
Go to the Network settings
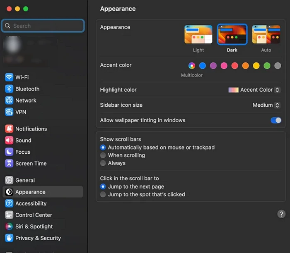click(43, 100)
